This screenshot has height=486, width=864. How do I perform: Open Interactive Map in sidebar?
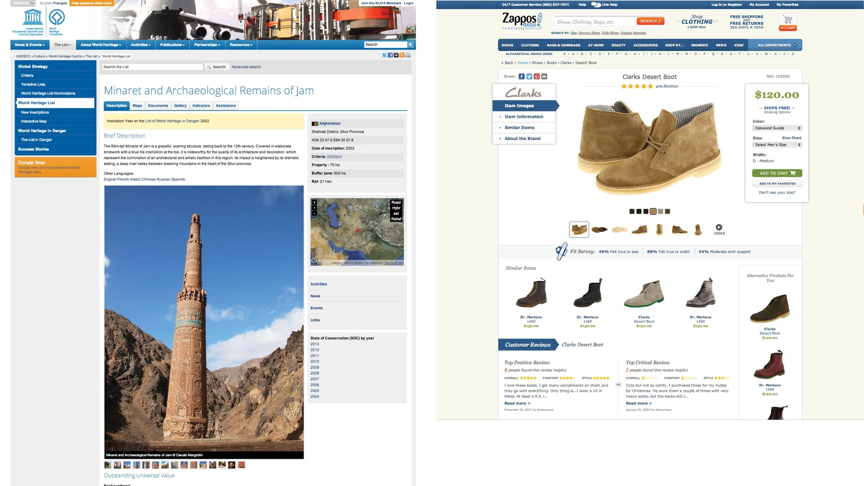click(34, 121)
